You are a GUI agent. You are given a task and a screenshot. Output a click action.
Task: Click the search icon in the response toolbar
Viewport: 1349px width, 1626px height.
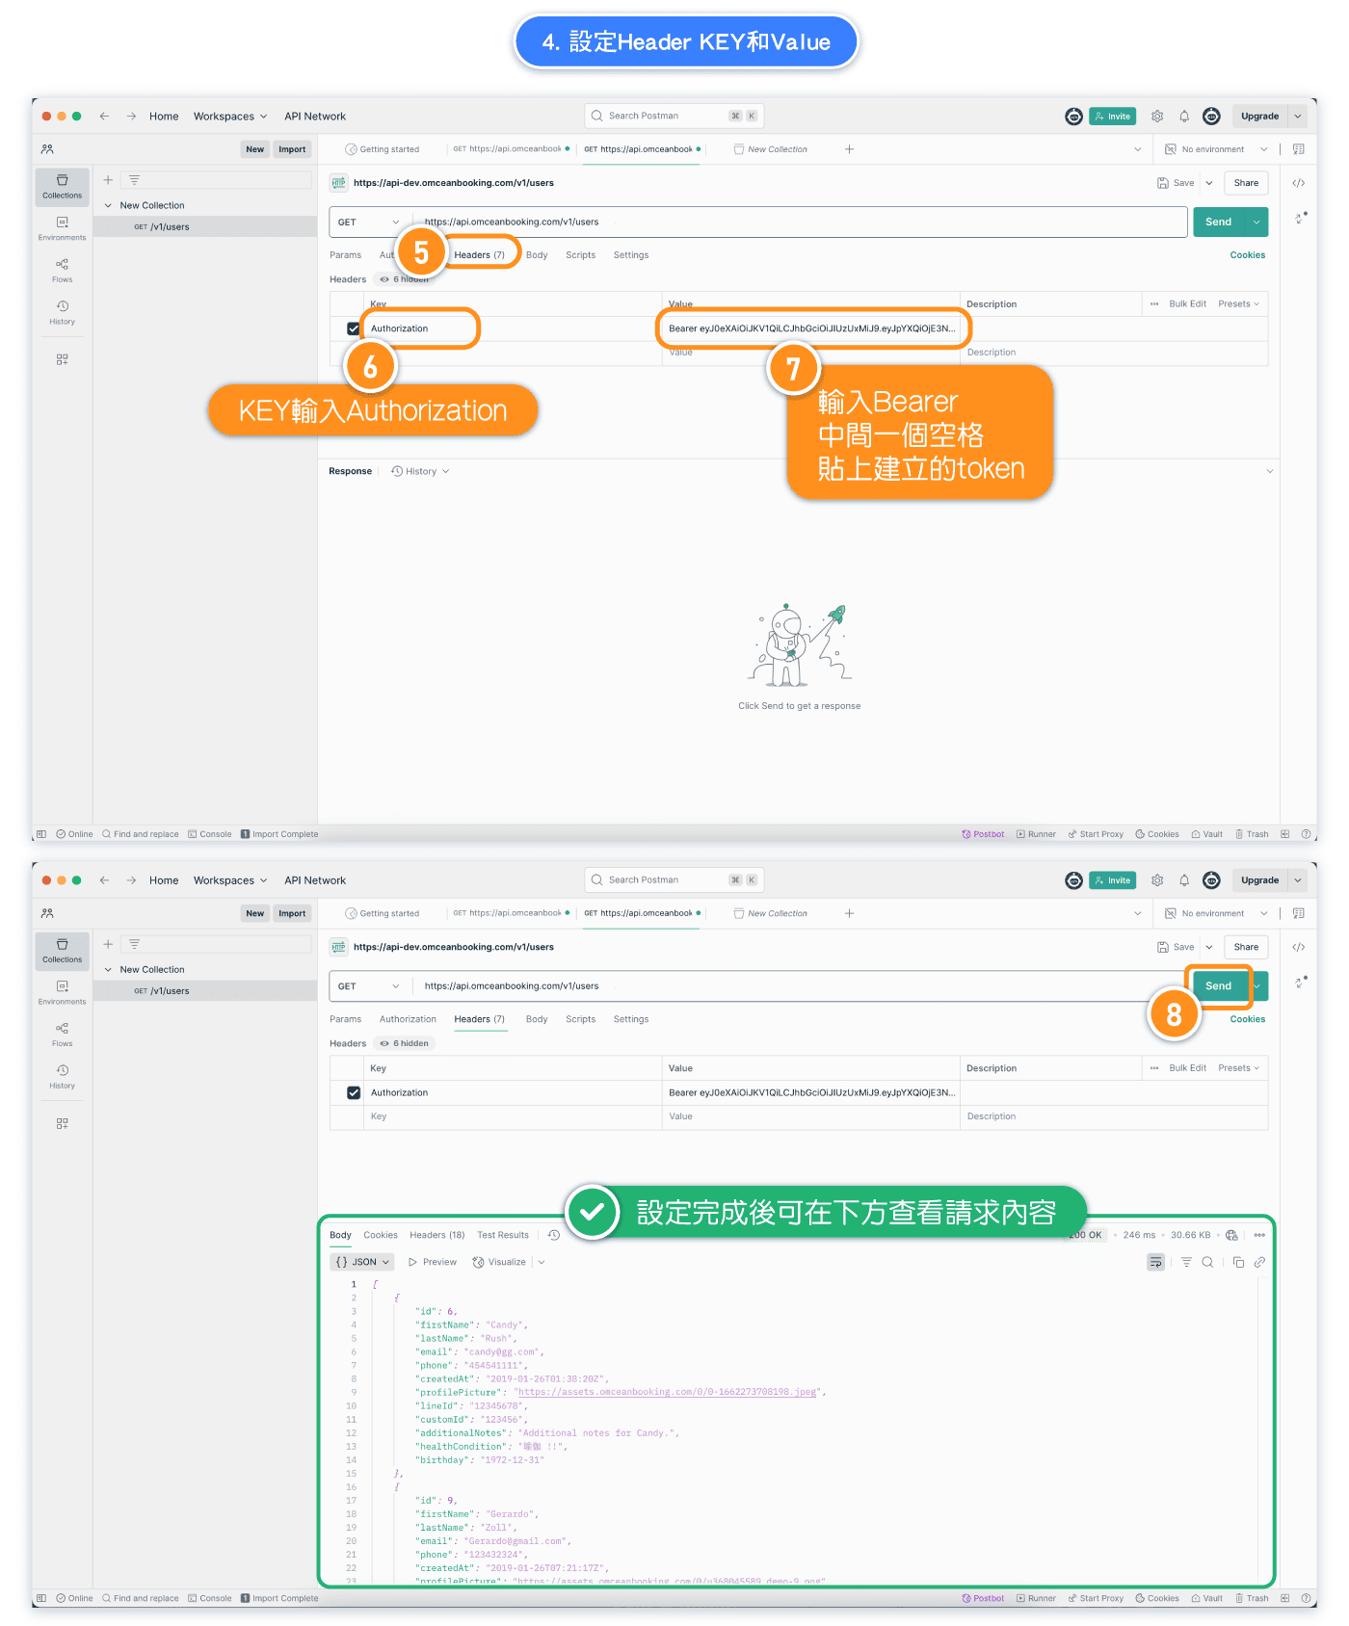[x=1207, y=1262]
